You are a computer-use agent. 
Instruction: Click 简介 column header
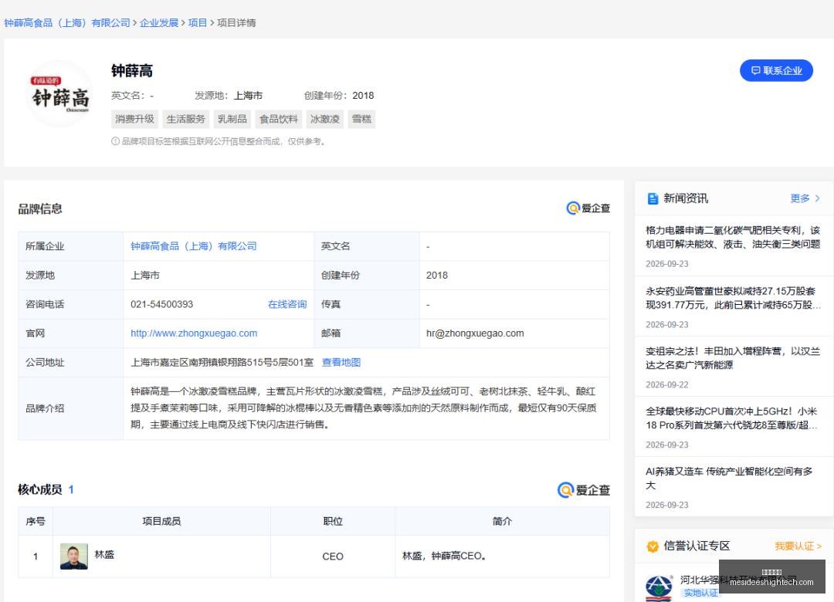(502, 521)
